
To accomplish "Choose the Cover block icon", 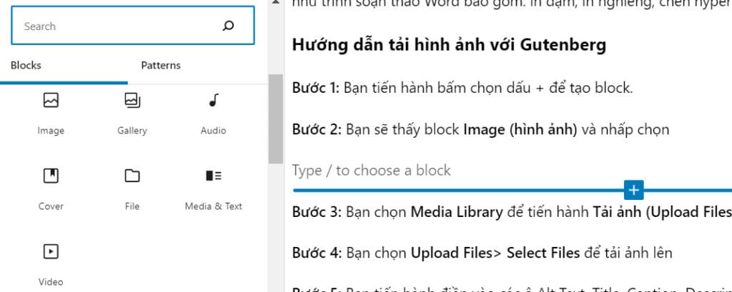I will (x=51, y=176).
